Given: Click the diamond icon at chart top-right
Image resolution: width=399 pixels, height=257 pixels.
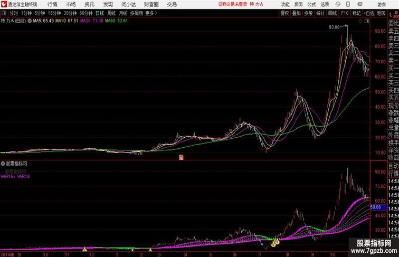Looking at the screenshot, I should click(360, 21).
